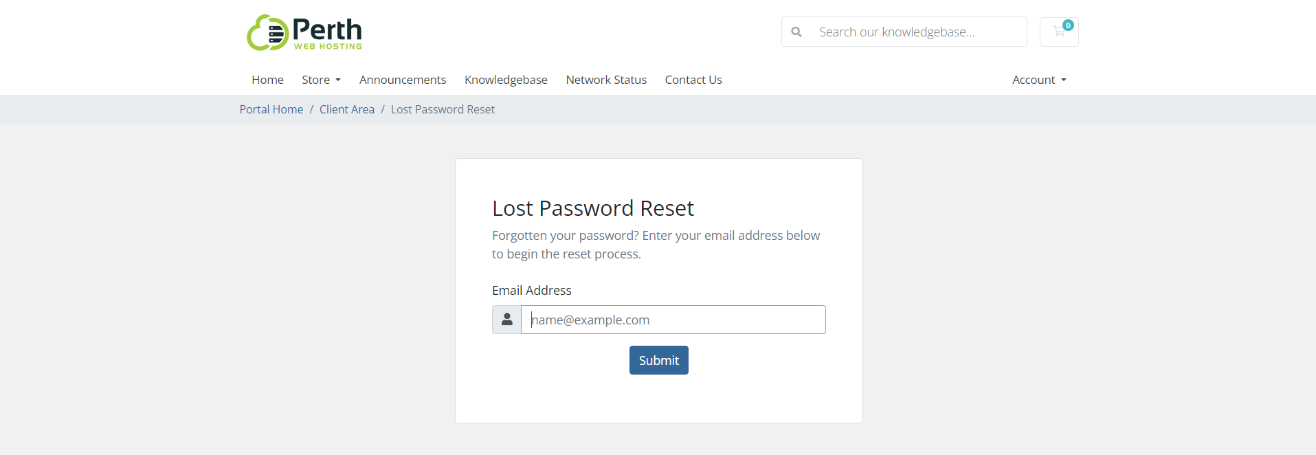Open the Announcements page
1316x455 pixels.
(x=403, y=80)
